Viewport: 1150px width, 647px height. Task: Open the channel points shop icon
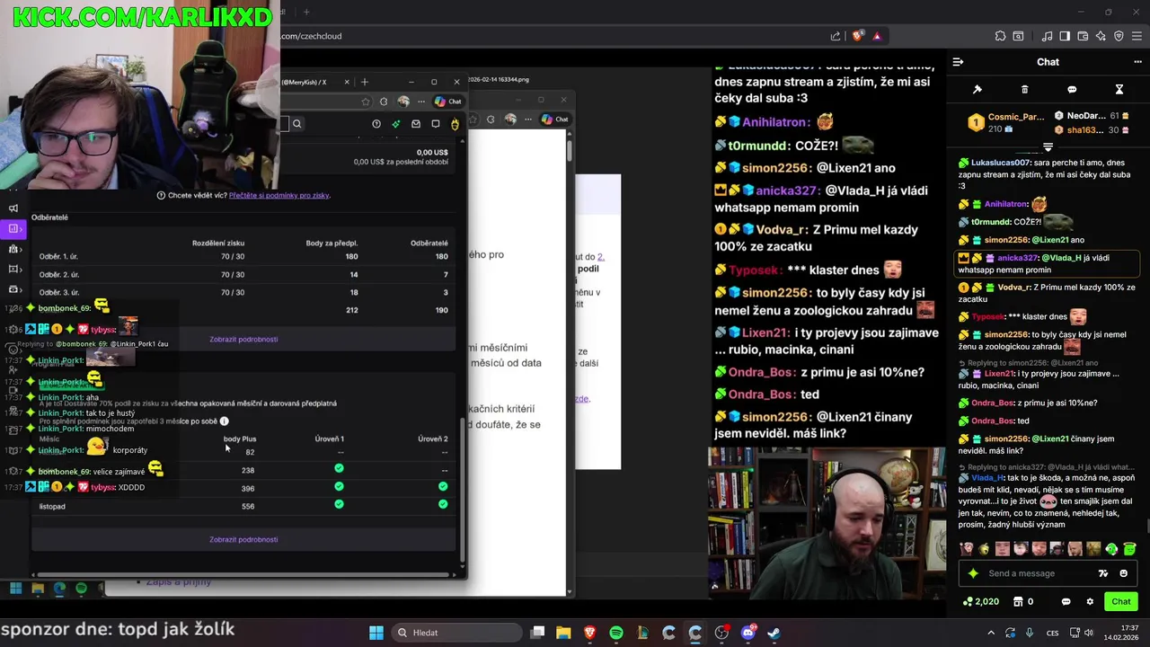click(x=1018, y=601)
